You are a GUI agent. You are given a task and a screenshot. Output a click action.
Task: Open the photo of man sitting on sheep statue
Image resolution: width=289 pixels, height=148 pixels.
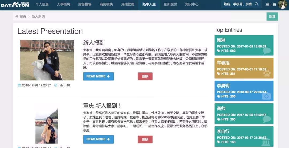tap(47, 60)
